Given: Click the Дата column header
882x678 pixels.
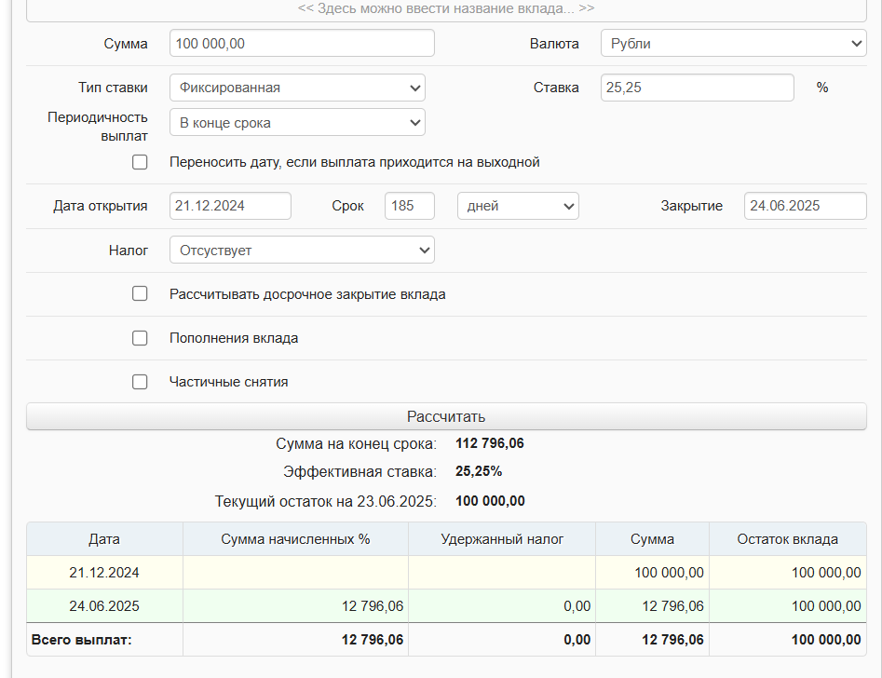Looking at the screenshot, I should pos(104,539).
